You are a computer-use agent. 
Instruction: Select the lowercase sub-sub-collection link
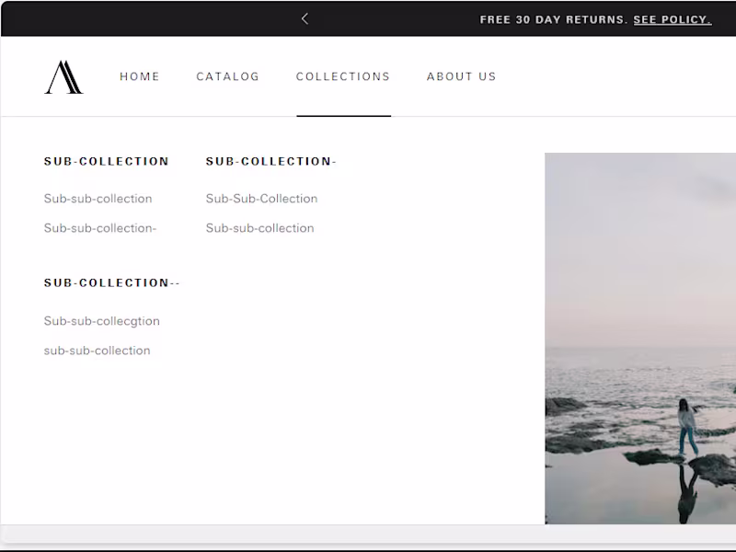(x=97, y=351)
